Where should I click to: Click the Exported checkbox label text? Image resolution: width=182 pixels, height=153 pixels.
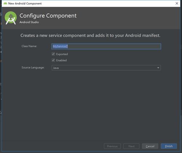pyautogui.click(x=62, y=54)
